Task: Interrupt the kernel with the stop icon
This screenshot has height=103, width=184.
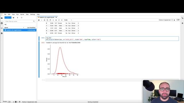Action: point(56,20)
